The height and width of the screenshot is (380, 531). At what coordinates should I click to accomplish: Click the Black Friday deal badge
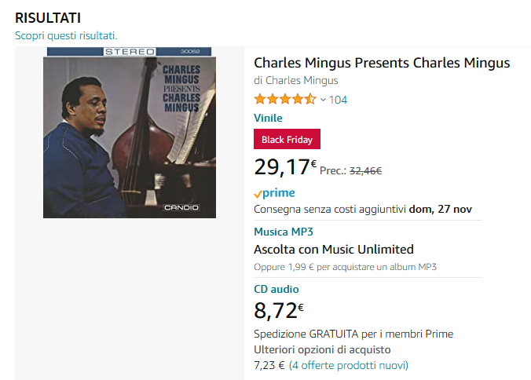(x=287, y=140)
